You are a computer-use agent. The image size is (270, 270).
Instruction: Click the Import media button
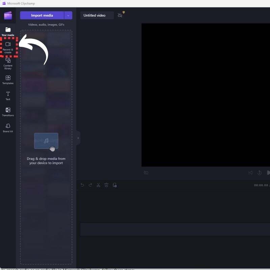[42, 15]
